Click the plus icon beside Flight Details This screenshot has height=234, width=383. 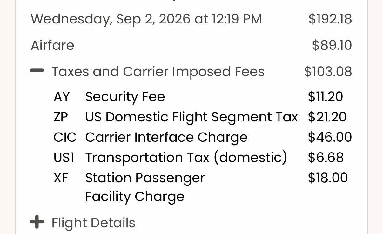click(x=37, y=222)
